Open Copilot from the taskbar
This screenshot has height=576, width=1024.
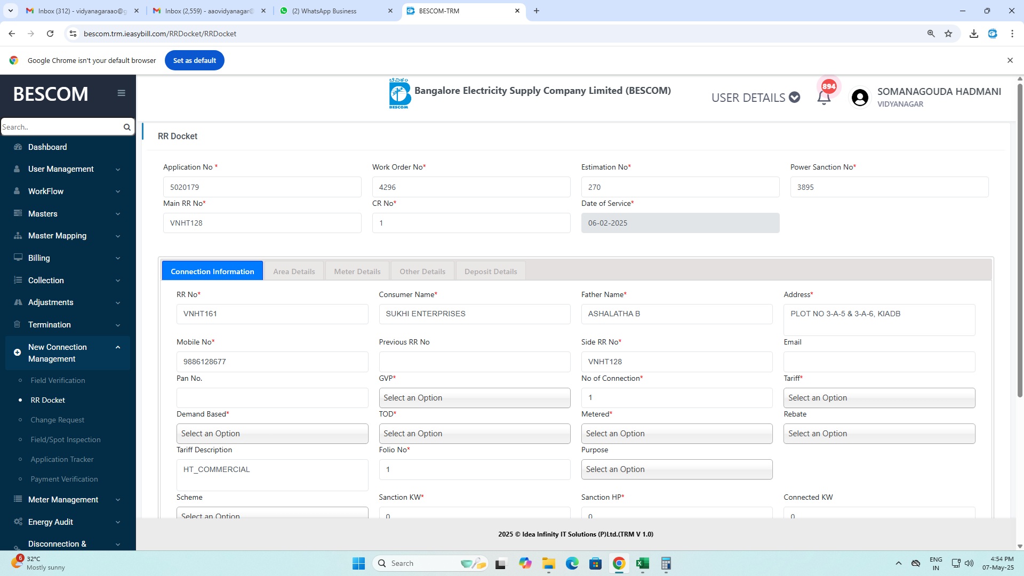click(525, 563)
